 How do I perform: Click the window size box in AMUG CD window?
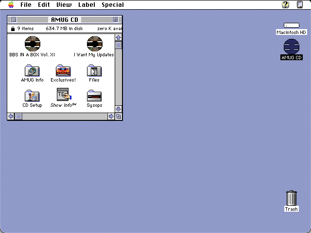[x=119, y=116]
